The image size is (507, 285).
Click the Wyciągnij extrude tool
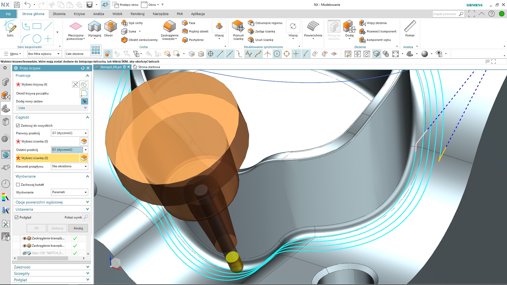click(x=94, y=29)
